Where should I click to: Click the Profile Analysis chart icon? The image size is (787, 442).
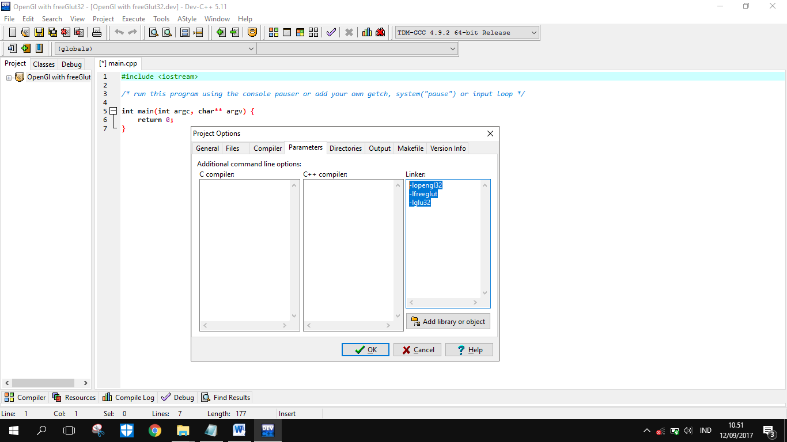pyautogui.click(x=367, y=32)
